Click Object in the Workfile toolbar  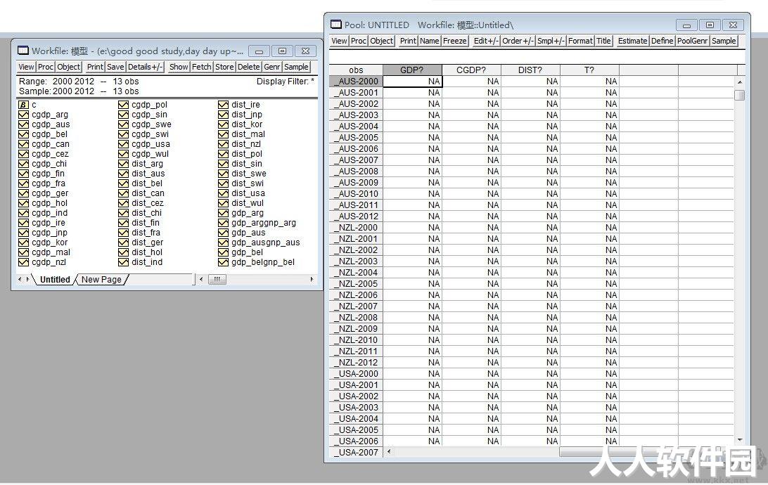[x=68, y=67]
